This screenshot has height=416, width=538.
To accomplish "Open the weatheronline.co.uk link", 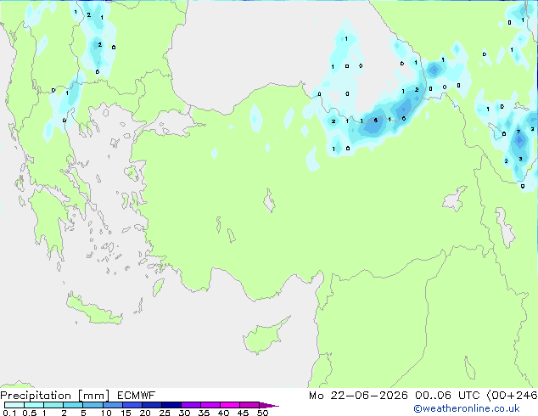I will click(x=467, y=408).
